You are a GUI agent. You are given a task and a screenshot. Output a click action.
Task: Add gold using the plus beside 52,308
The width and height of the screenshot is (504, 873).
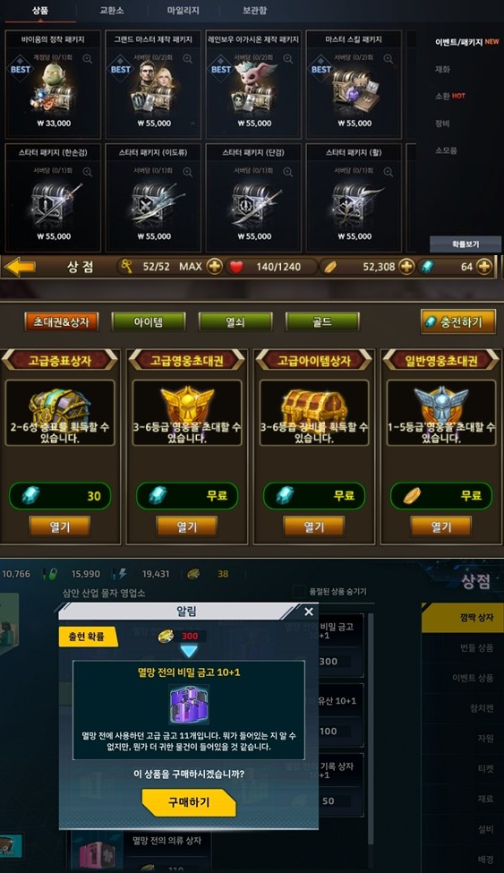click(407, 267)
